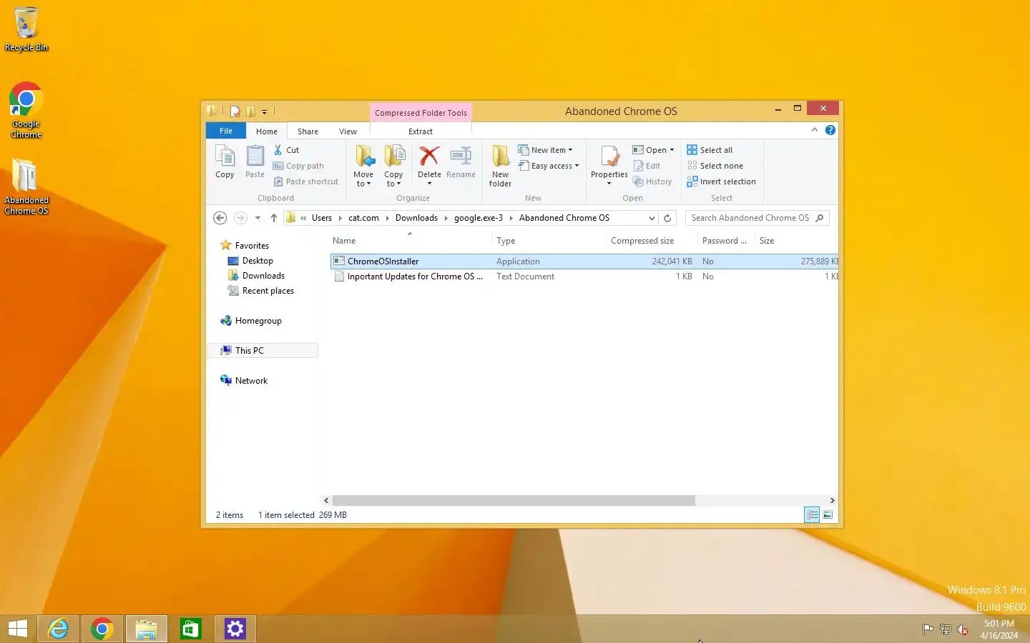Click the Open button in ribbon

point(653,150)
